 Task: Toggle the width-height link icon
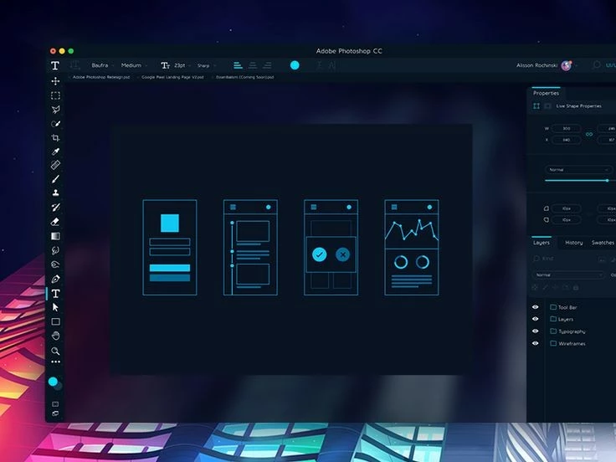pyautogui.click(x=589, y=134)
